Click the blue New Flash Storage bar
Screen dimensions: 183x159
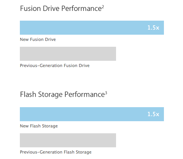[92, 114]
